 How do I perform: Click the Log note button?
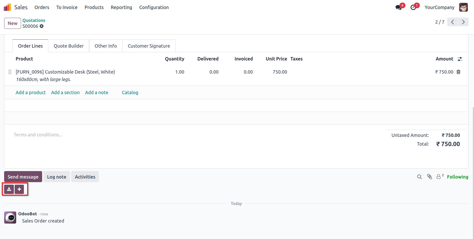point(57,177)
